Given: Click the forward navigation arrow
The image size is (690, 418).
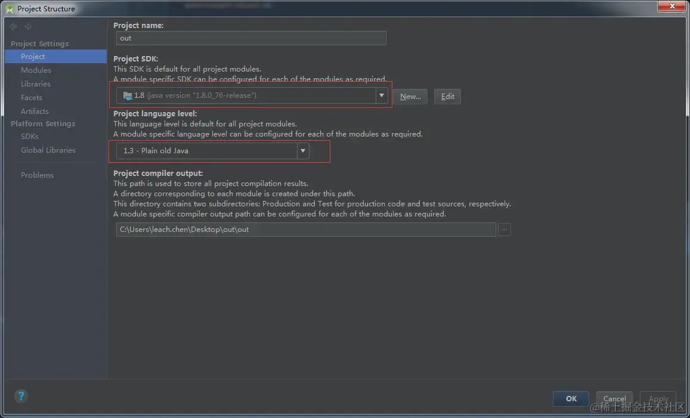Looking at the screenshot, I should coord(27,27).
